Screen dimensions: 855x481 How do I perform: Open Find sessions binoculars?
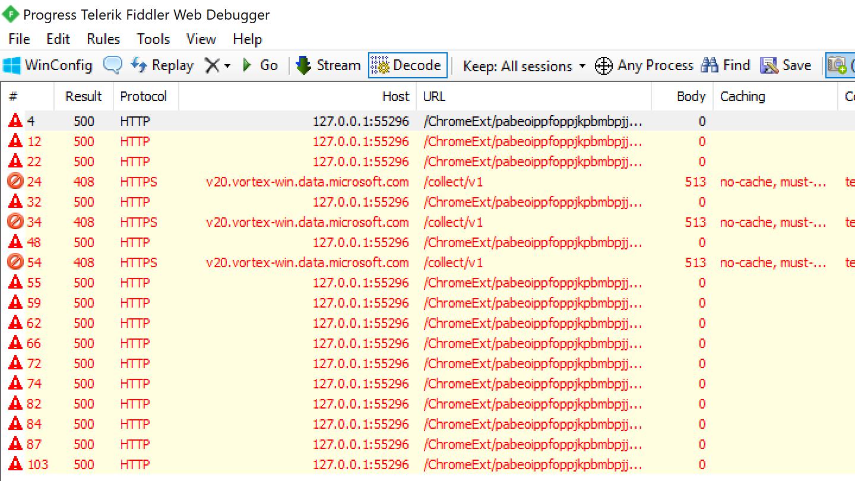710,65
